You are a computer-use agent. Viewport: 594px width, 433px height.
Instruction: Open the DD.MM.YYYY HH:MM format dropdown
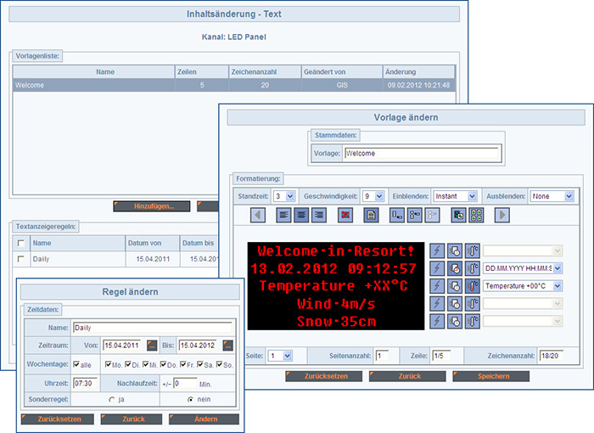(x=523, y=268)
